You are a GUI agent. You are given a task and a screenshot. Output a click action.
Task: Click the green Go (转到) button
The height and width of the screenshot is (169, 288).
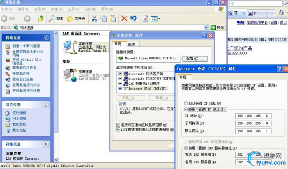point(218,28)
